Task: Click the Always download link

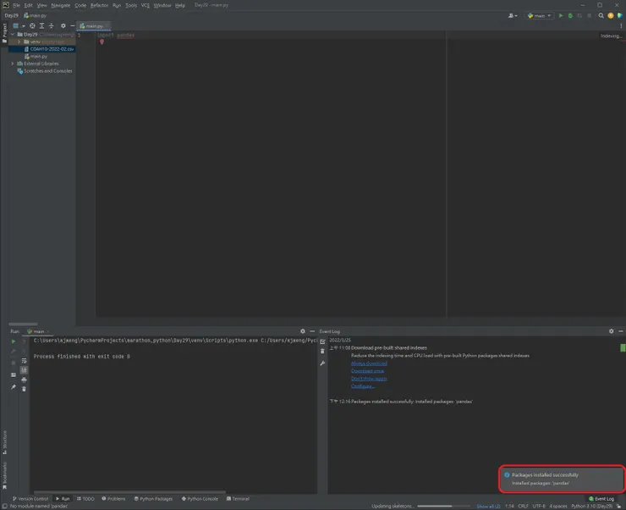Action: tap(368, 363)
